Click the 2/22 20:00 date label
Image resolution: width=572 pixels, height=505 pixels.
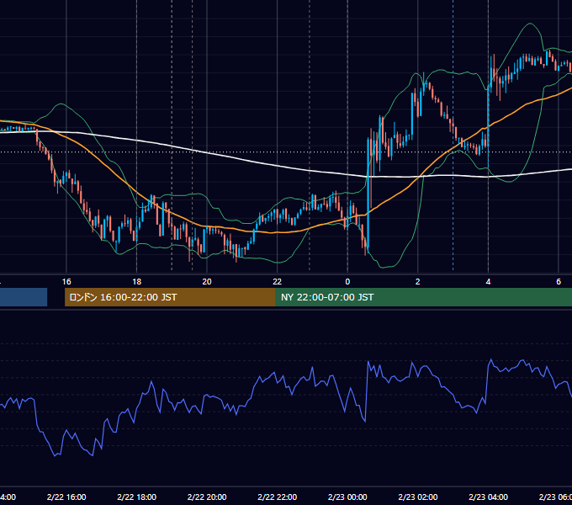click(207, 497)
